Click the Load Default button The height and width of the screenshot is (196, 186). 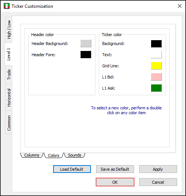coord(72,169)
